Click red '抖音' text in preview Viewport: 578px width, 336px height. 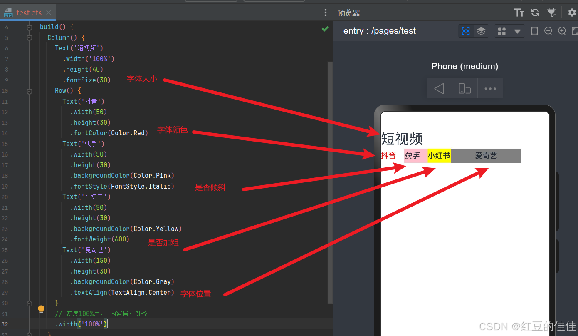(x=388, y=156)
